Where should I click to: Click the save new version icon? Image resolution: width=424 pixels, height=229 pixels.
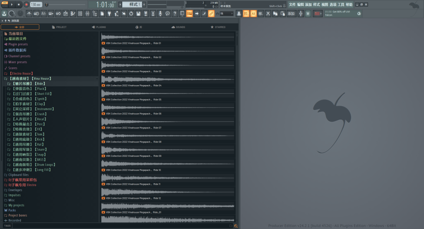[146, 14]
